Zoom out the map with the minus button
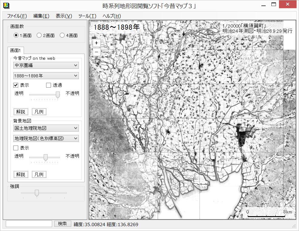299x231 pixels. point(96,52)
